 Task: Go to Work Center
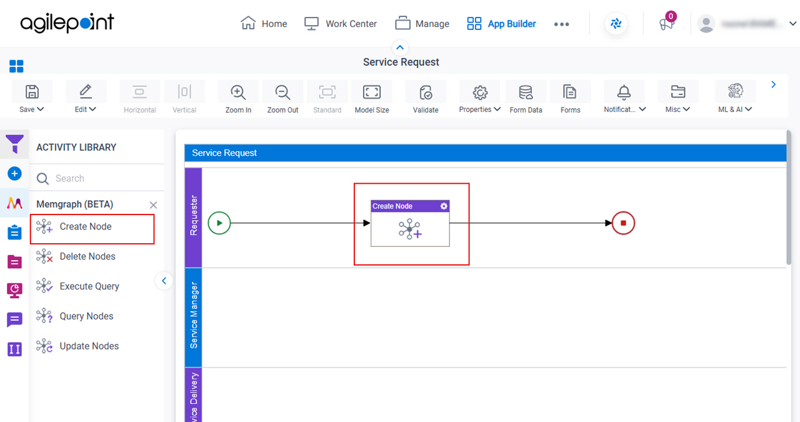pos(341,24)
